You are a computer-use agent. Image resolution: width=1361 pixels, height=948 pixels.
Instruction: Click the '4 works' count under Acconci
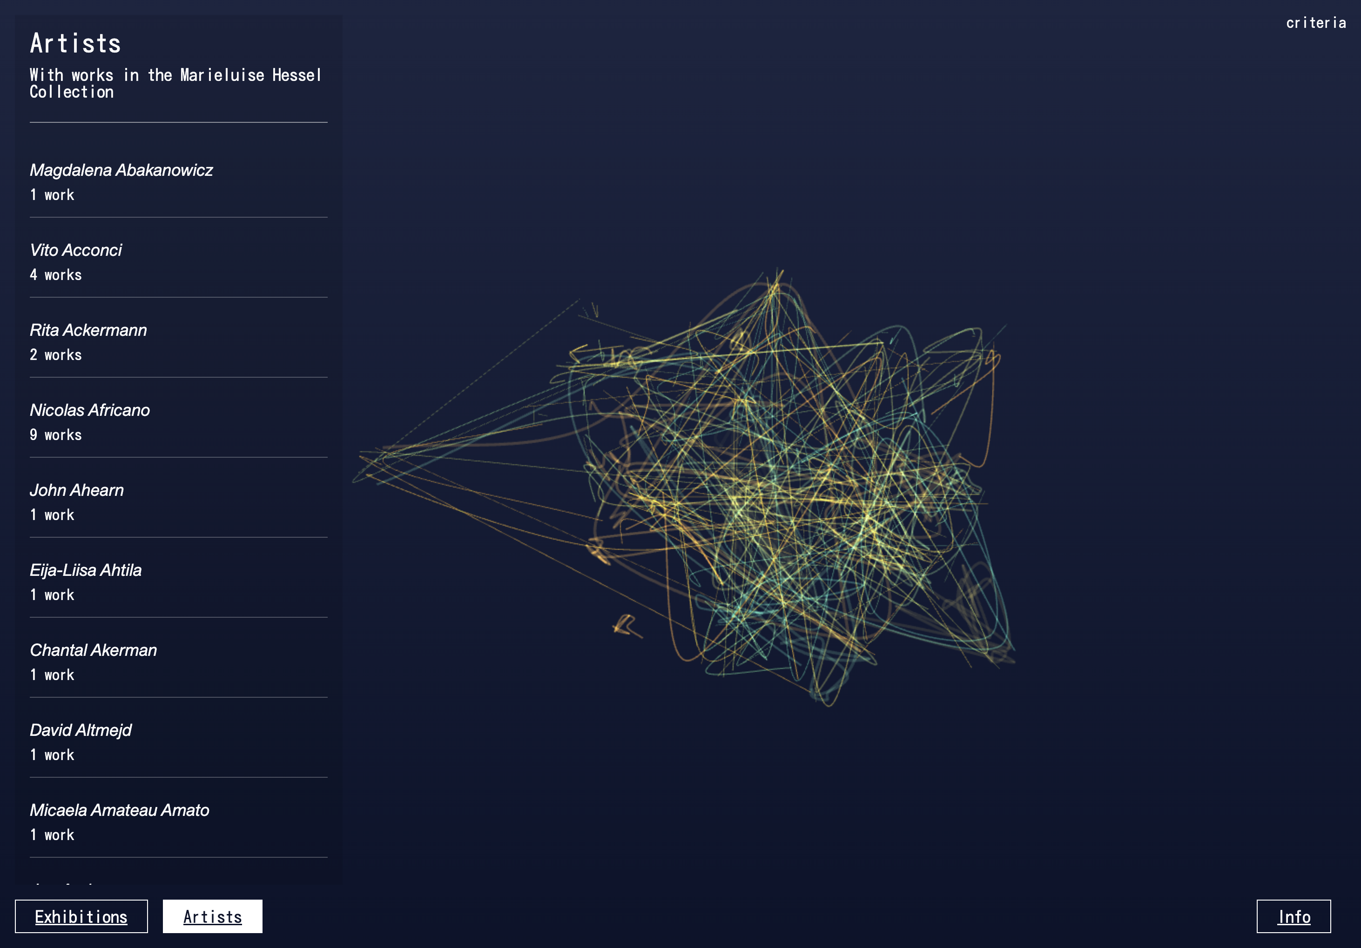pos(56,275)
